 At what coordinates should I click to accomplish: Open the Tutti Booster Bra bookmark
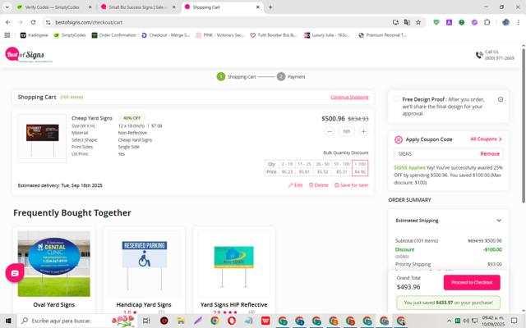(x=274, y=34)
